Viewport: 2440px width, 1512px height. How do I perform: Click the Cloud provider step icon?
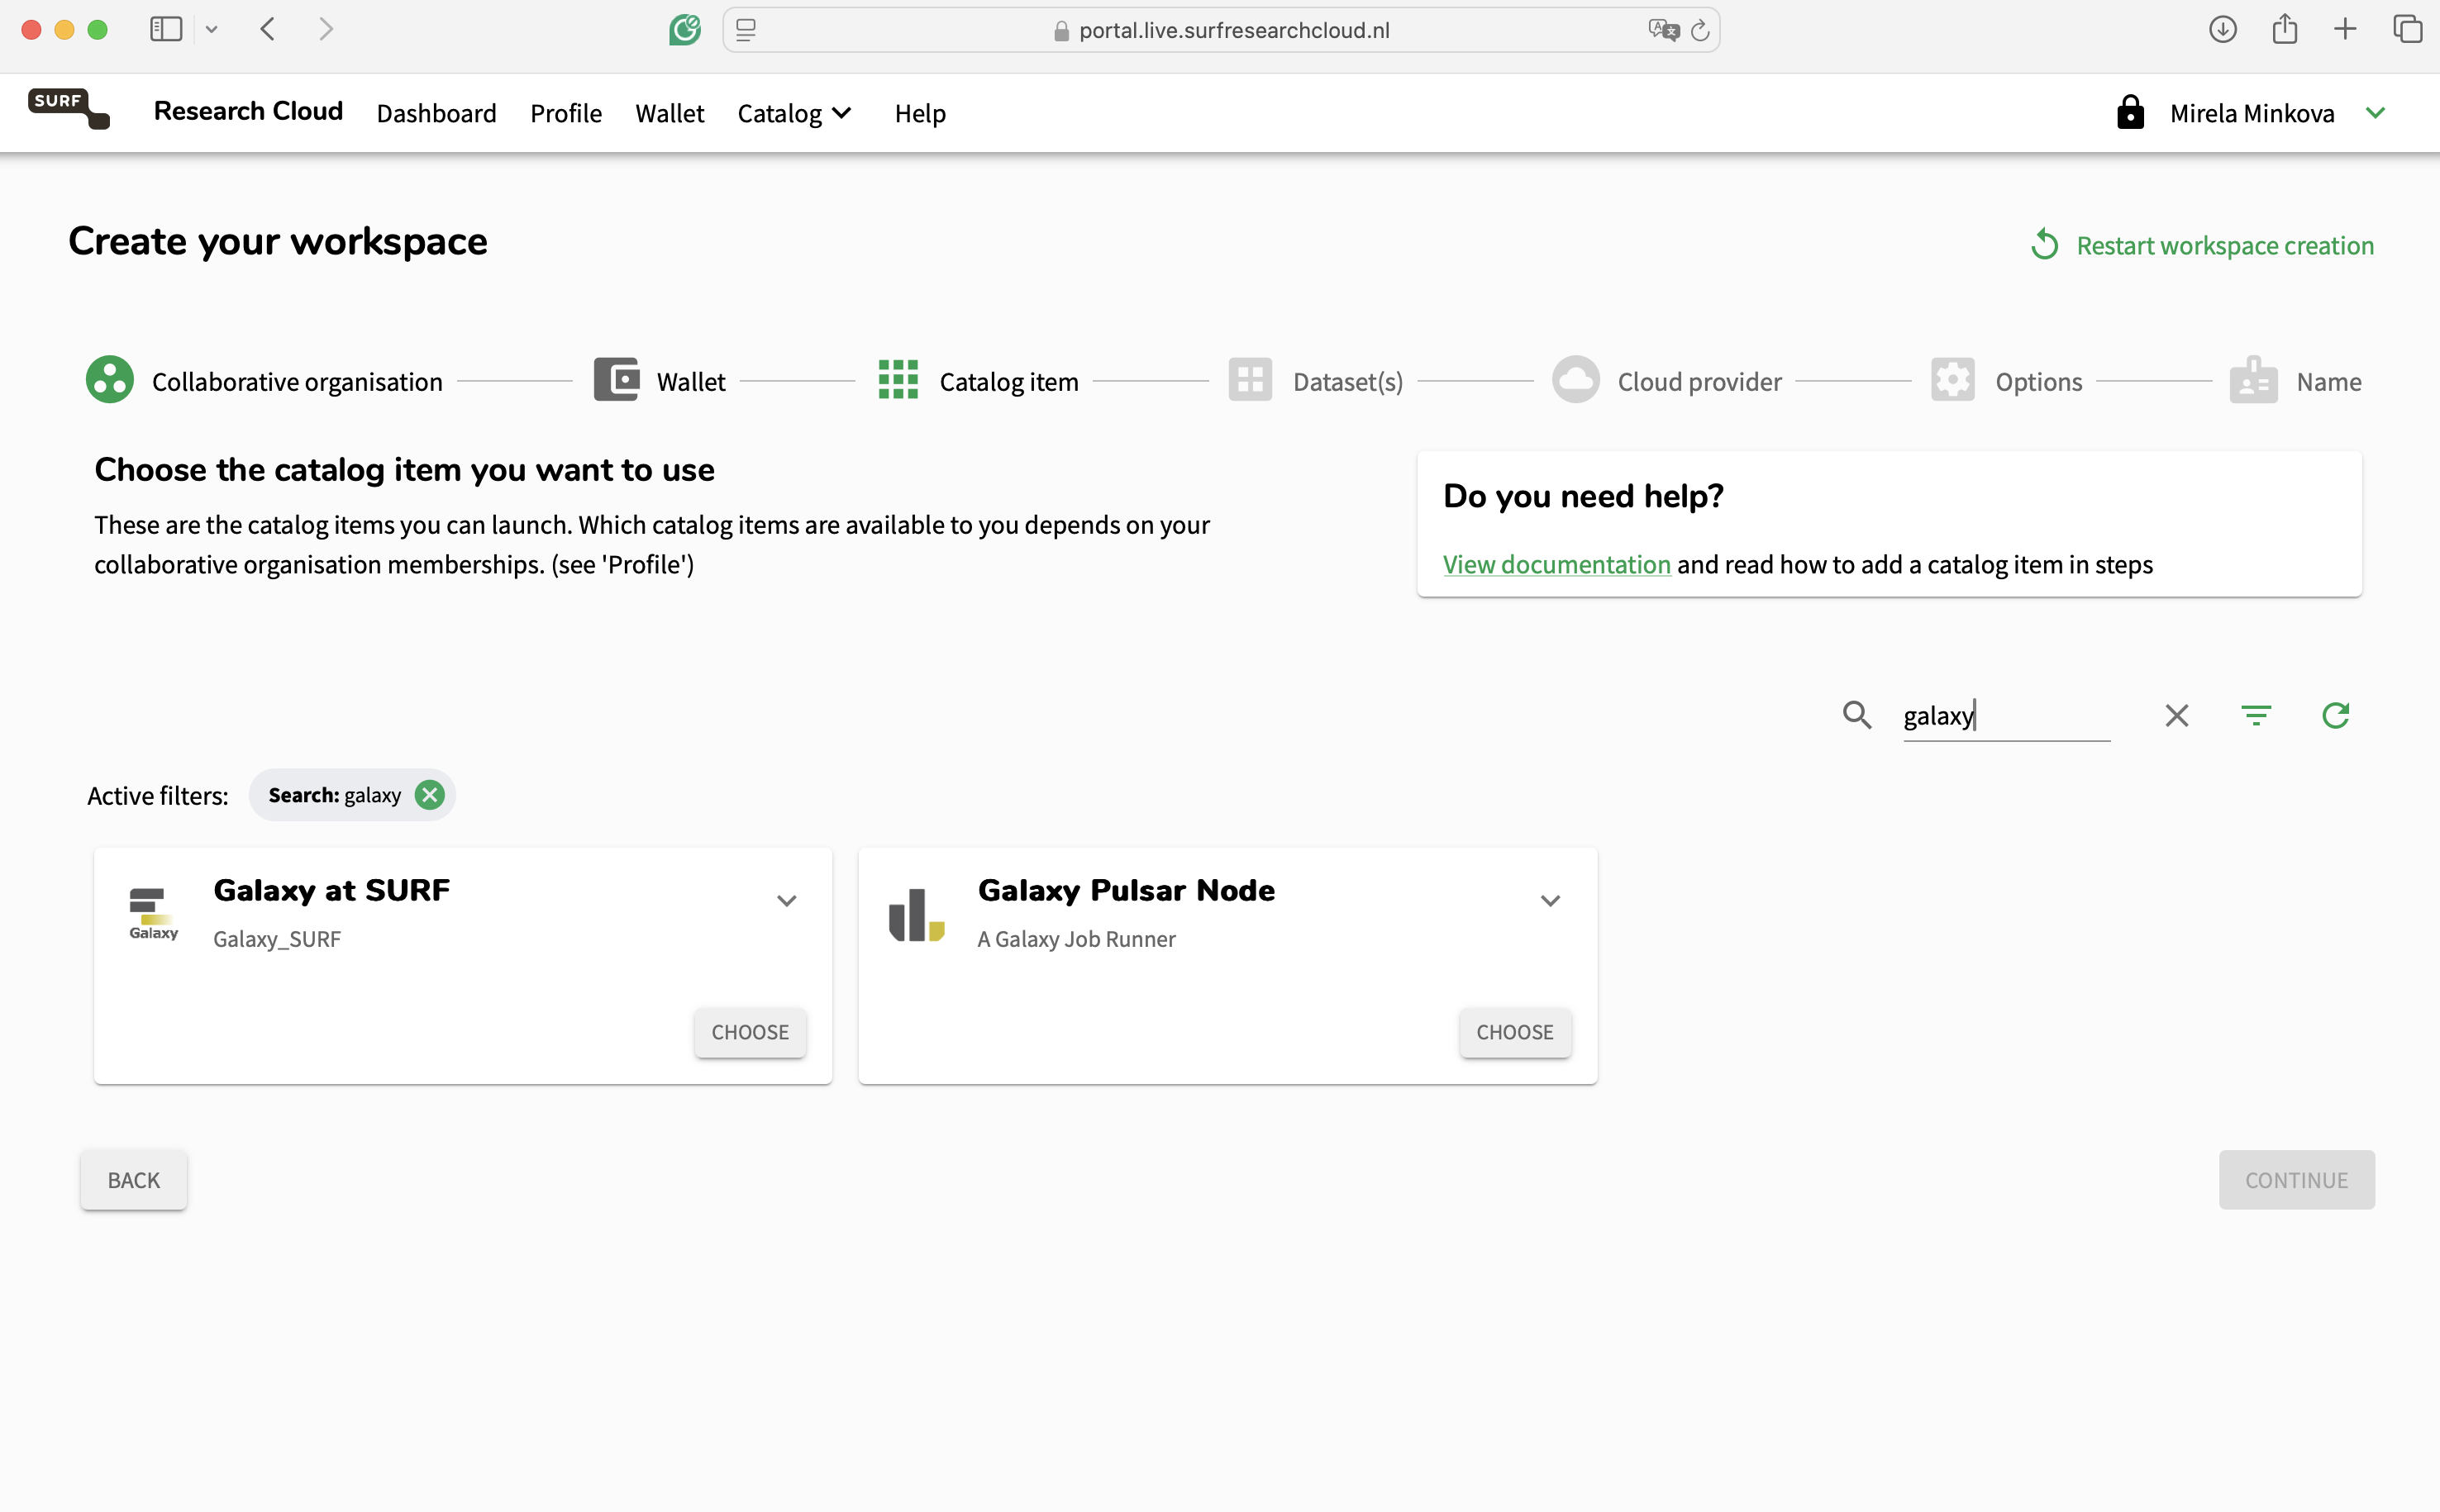(1575, 380)
